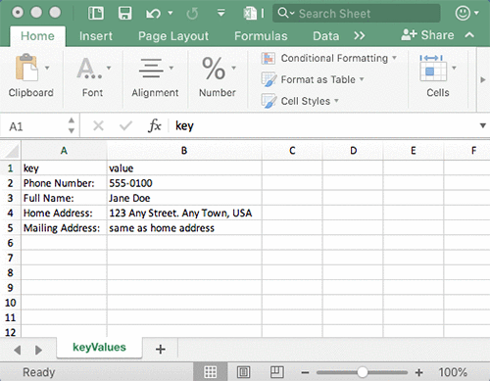Click the formula bar containing key
Viewport: 490px width, 381px height.
coord(323,125)
